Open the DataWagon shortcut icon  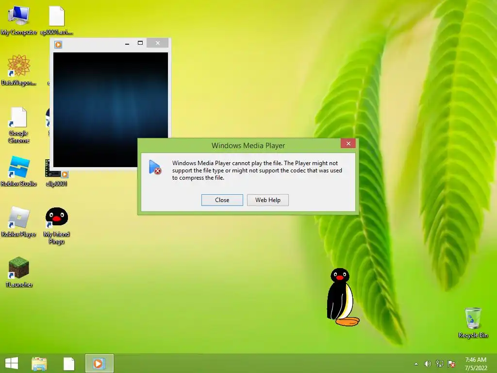[19, 70]
